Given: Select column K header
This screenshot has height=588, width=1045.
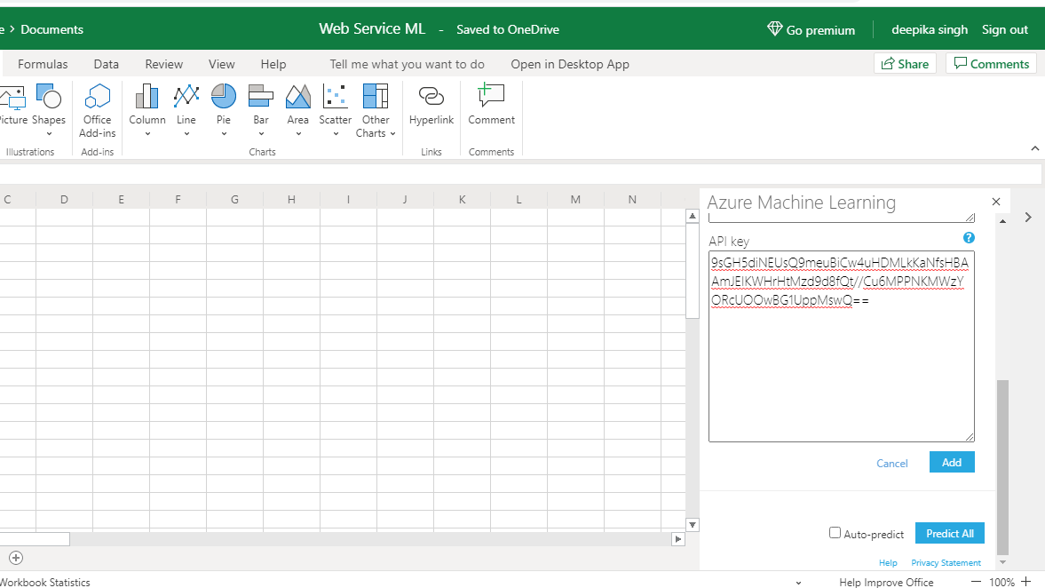Looking at the screenshot, I should pos(462,199).
